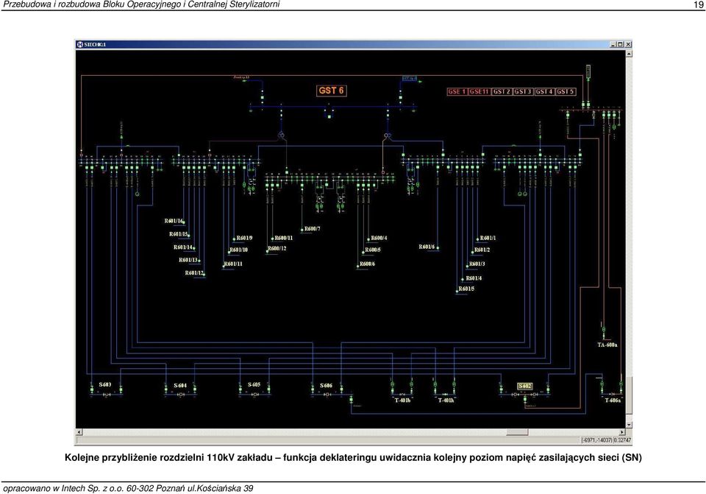Viewport: 706px width, 494px height.
Task: Click the SIECHK:1 window title icon
Action: tap(80, 44)
